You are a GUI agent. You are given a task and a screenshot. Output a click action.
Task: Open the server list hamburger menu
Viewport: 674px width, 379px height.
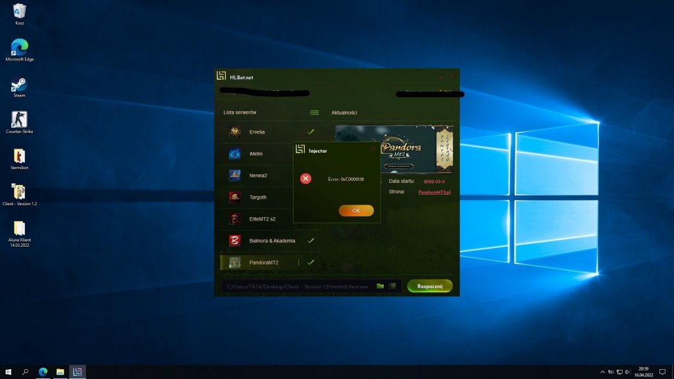[x=314, y=113]
